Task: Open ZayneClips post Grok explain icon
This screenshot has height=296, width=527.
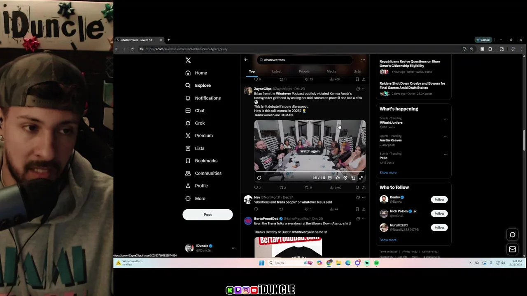Action: (x=358, y=89)
